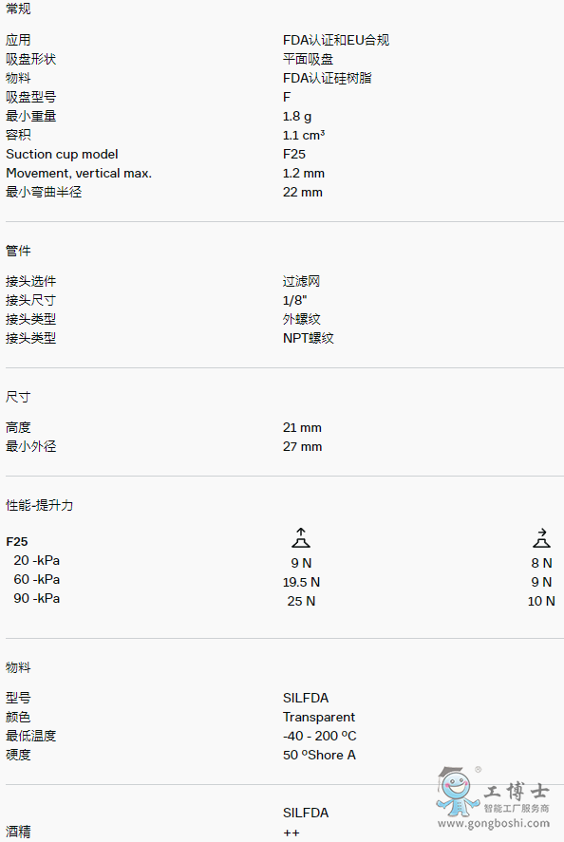The image size is (564, 842).
Task: Select the NPT螺纹 connector type value
Action: 309,338
